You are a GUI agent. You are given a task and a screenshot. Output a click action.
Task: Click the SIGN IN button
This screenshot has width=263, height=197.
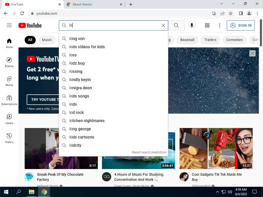[240, 25]
